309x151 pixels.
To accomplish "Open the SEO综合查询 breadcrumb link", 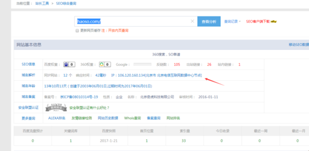I will point(66,3).
